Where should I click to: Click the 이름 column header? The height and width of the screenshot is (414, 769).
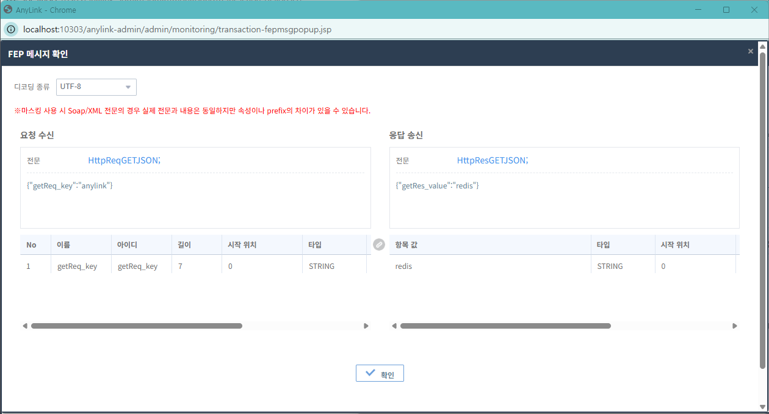63,245
